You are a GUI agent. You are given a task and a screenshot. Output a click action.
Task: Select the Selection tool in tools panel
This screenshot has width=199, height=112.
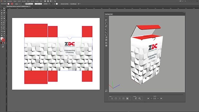tap(2, 9)
